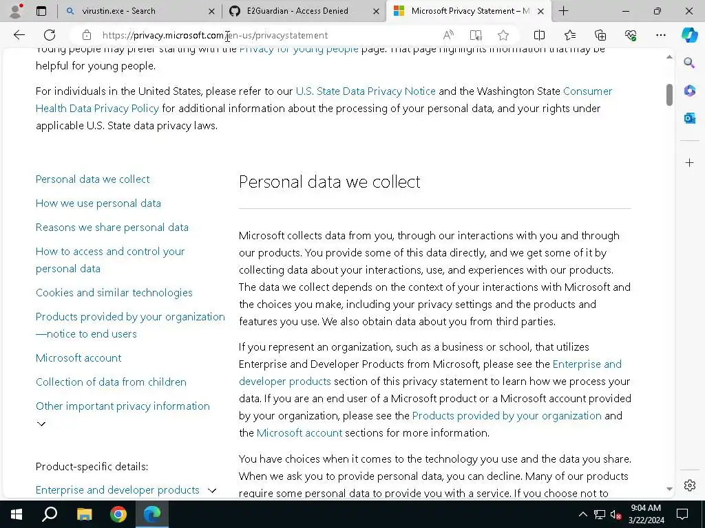Viewport: 705px width, 528px height.
Task: Click the page scrollbar thumb
Action: coord(669,95)
